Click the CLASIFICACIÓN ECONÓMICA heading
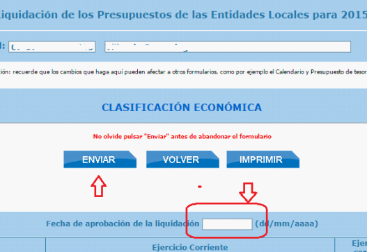The height and width of the screenshot is (252, 367). click(x=182, y=108)
